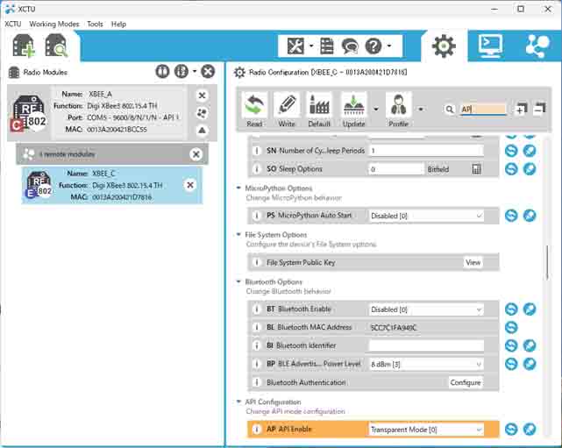Click the discover remote modules icon for XBEE_A
562x448 pixels.
pyautogui.click(x=203, y=113)
